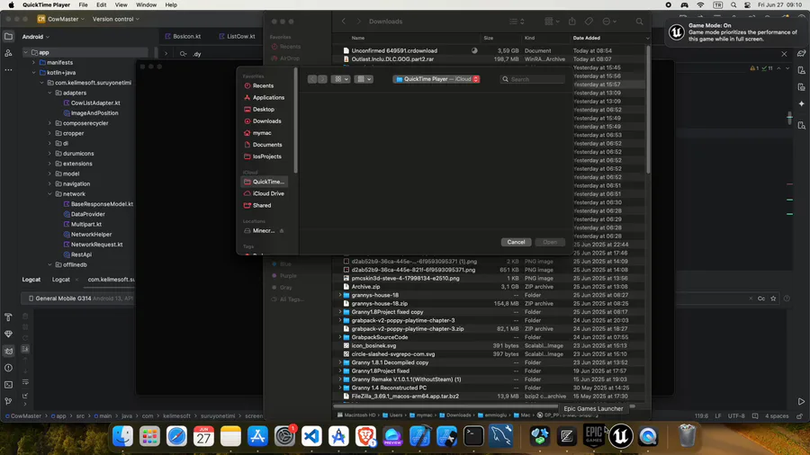Click Finder window search icon

click(640, 22)
